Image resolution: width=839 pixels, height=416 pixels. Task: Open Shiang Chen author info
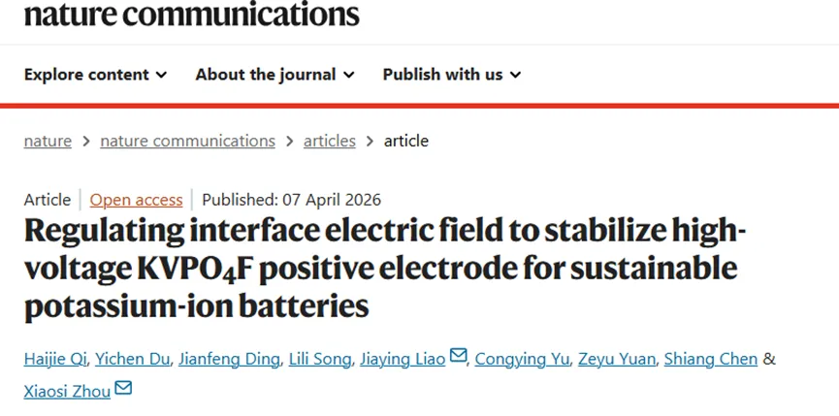[x=710, y=359]
